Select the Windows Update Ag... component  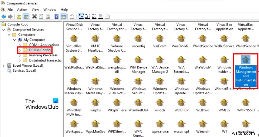click(203, 86)
